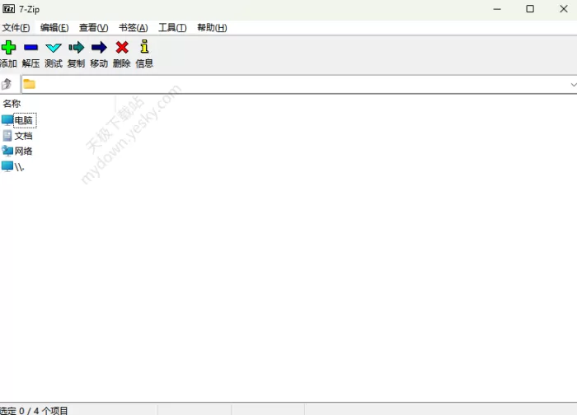The width and height of the screenshot is (577, 415).
Task: Go up one folder level with the arrow icon
Action: coord(7,84)
